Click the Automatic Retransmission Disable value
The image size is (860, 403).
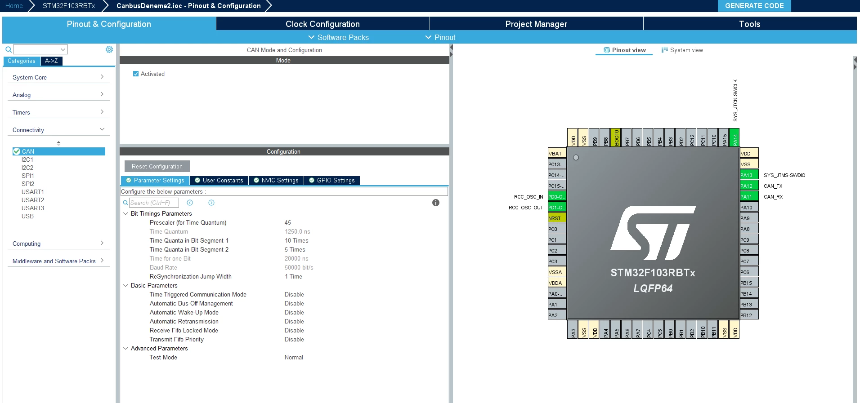click(294, 321)
